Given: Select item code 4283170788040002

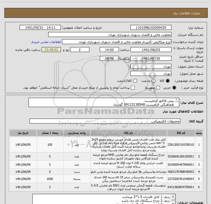Looking at the screenshot, I should click(x=181, y=172).
